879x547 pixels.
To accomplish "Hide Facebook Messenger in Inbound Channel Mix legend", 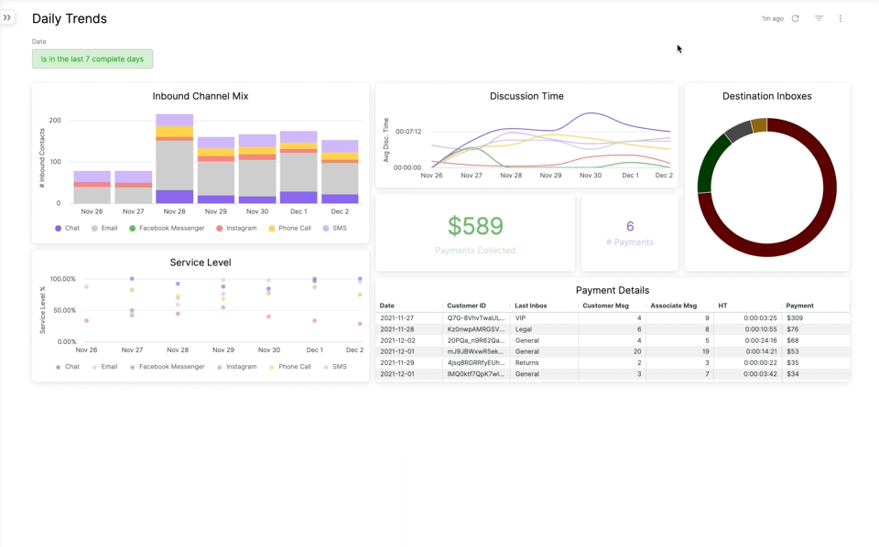I will 167,229.
